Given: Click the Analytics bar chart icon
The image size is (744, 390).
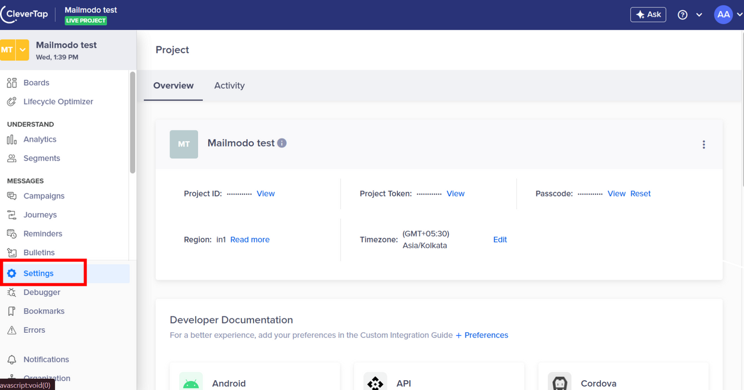Looking at the screenshot, I should click(11, 140).
